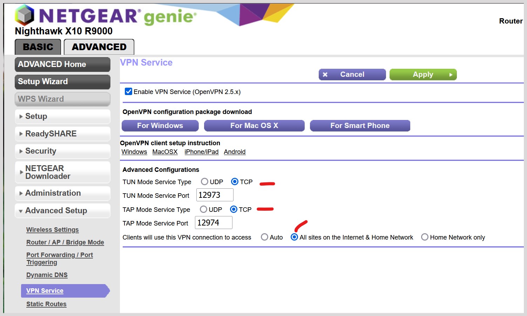527x316 pixels.
Task: Collapse the Advanced Setup section
Action: 56,210
